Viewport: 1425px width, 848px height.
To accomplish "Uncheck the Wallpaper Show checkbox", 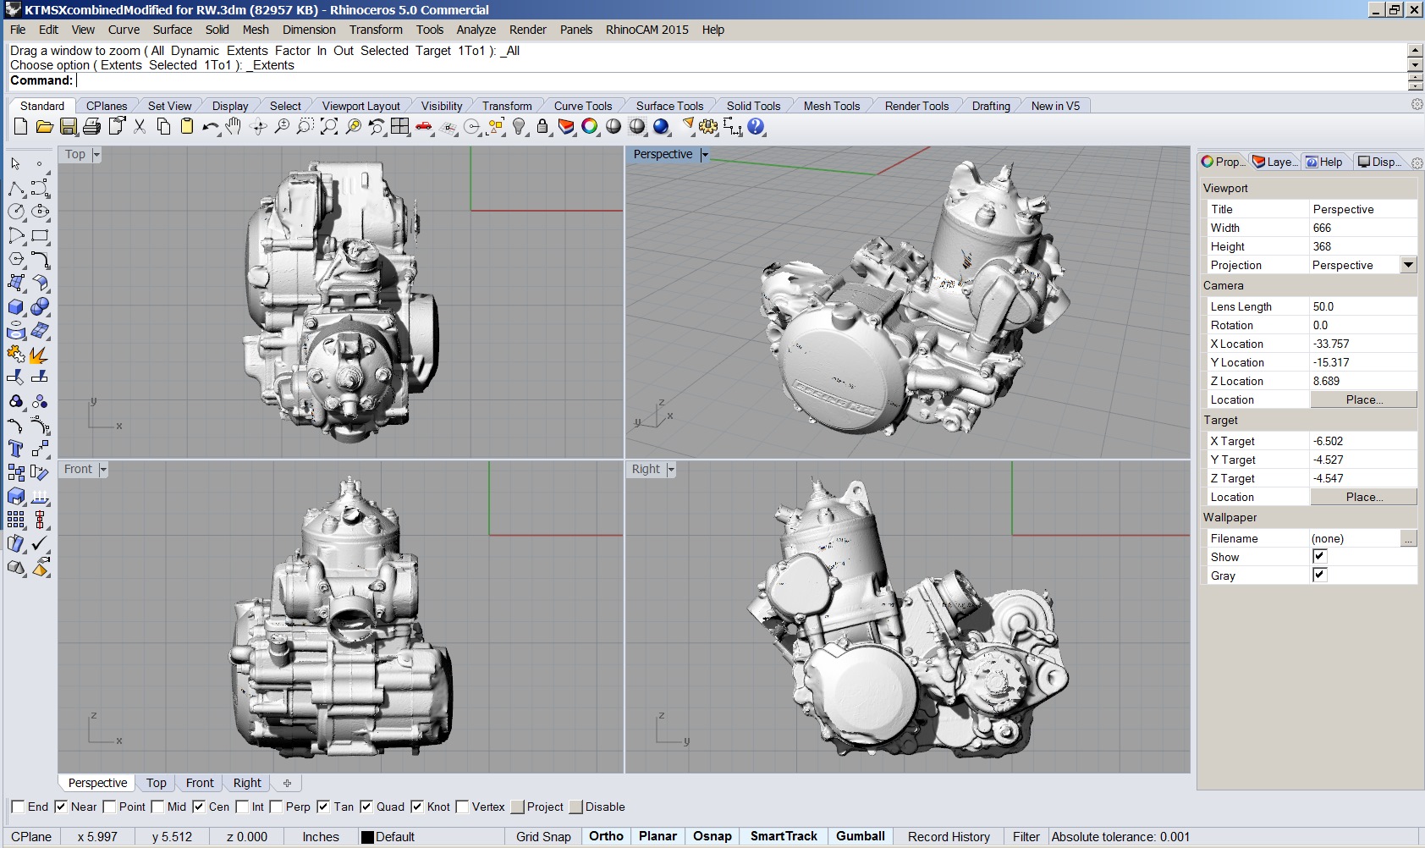I will (x=1319, y=556).
